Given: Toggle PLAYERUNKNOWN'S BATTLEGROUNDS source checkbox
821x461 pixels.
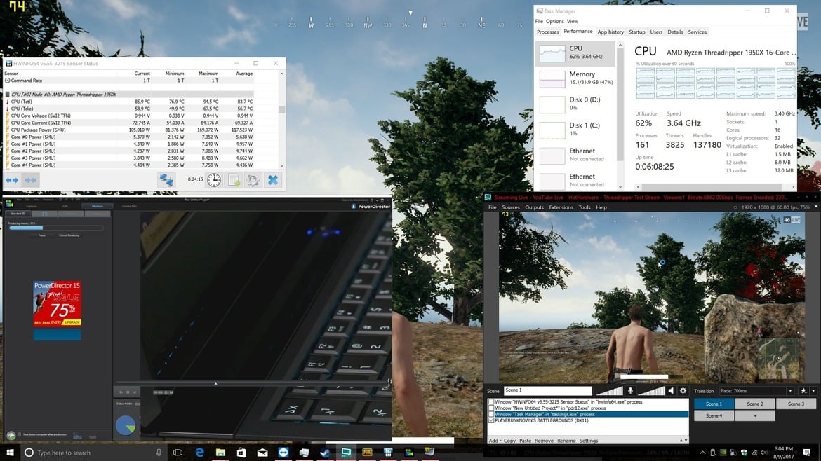Looking at the screenshot, I should point(491,421).
